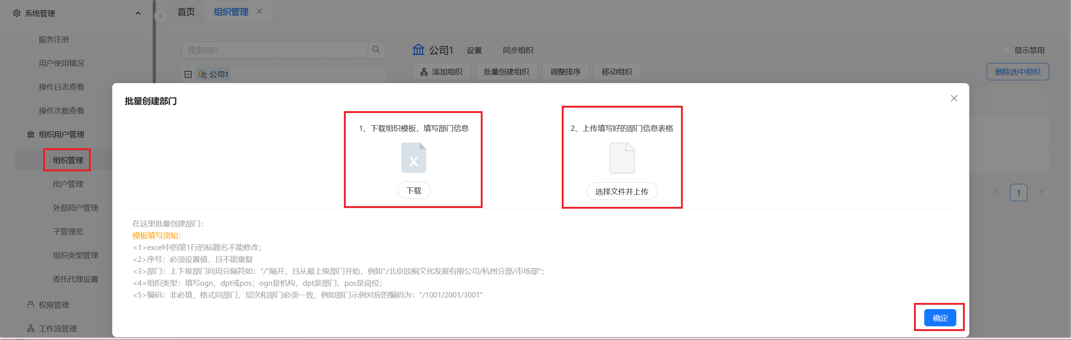Click the 下载 button

[414, 191]
